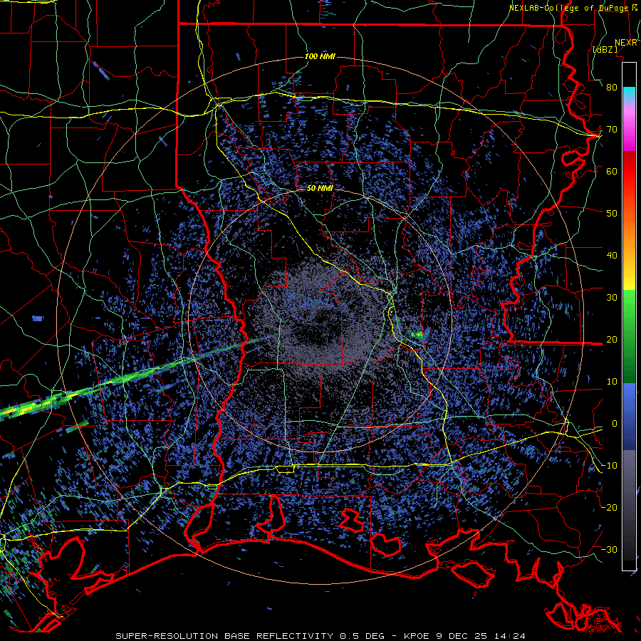Click the '10' value on the dBZ scale

coord(612,382)
